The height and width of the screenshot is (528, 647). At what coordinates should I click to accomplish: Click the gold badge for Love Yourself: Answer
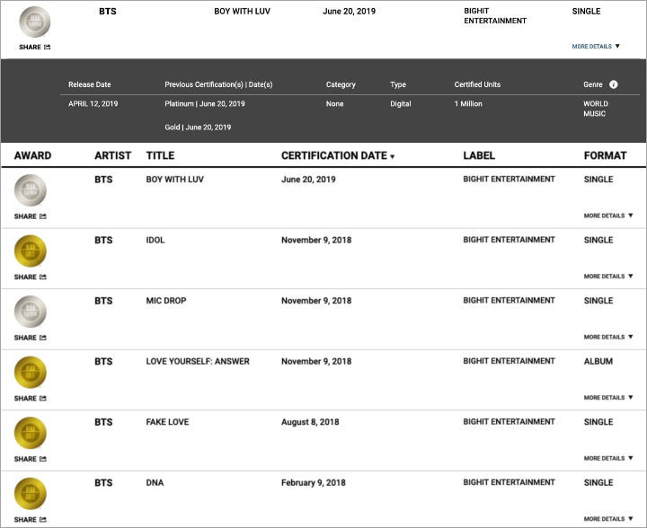click(x=31, y=372)
